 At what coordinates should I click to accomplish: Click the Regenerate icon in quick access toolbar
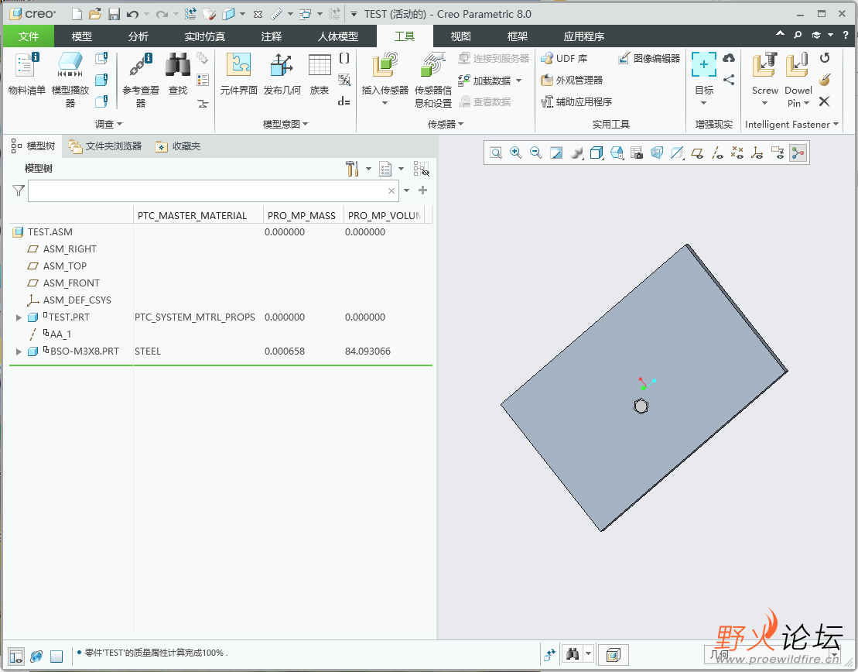click(x=190, y=14)
